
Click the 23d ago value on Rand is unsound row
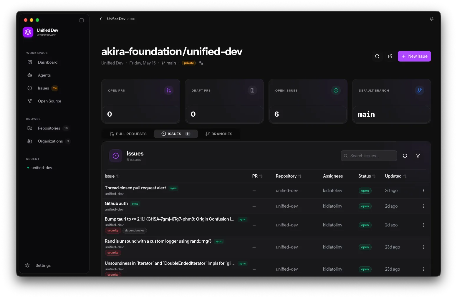392,247
